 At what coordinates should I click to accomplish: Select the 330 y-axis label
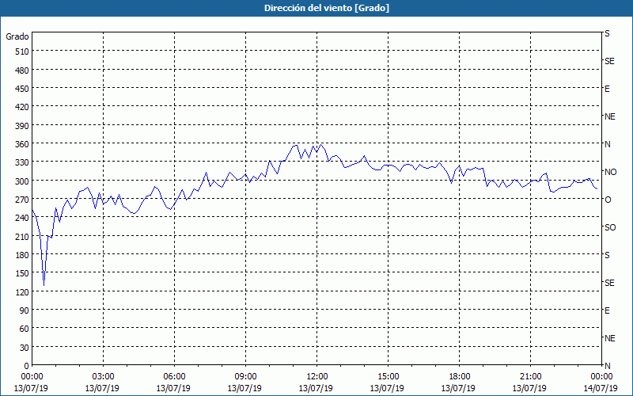click(x=22, y=162)
